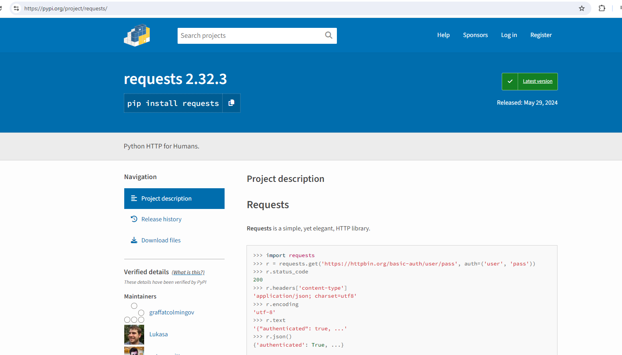The width and height of the screenshot is (622, 355).
Task: Open the 'What is this?' link
Action: tap(188, 272)
